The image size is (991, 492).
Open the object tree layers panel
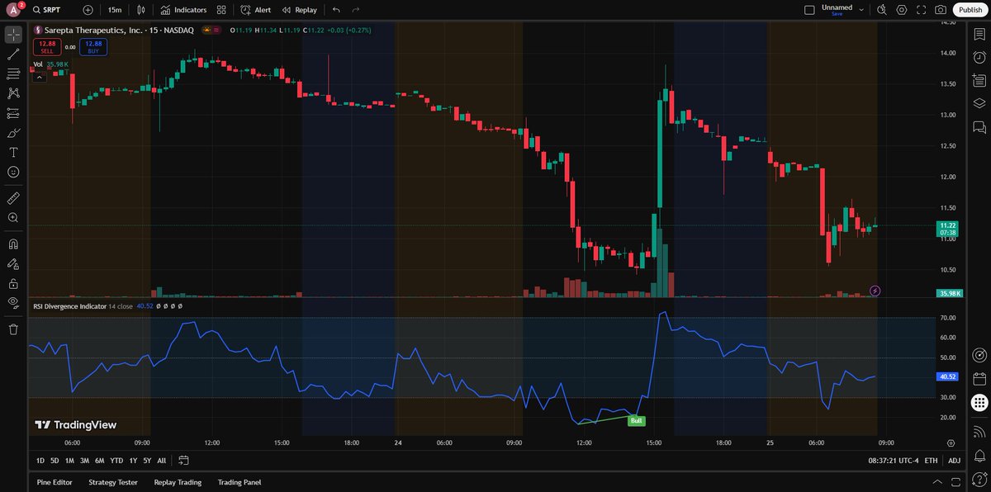click(979, 104)
